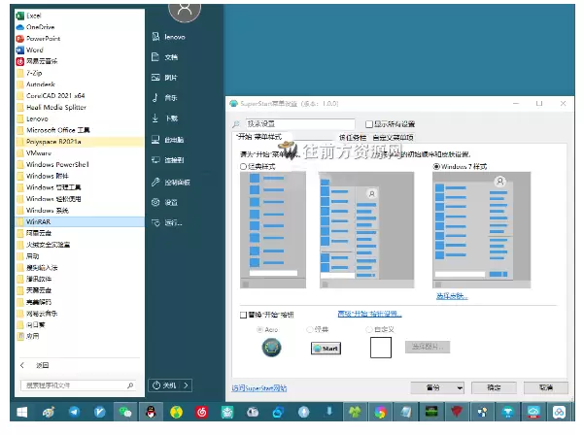Open QQ penguin icon on taskbar

151,412
